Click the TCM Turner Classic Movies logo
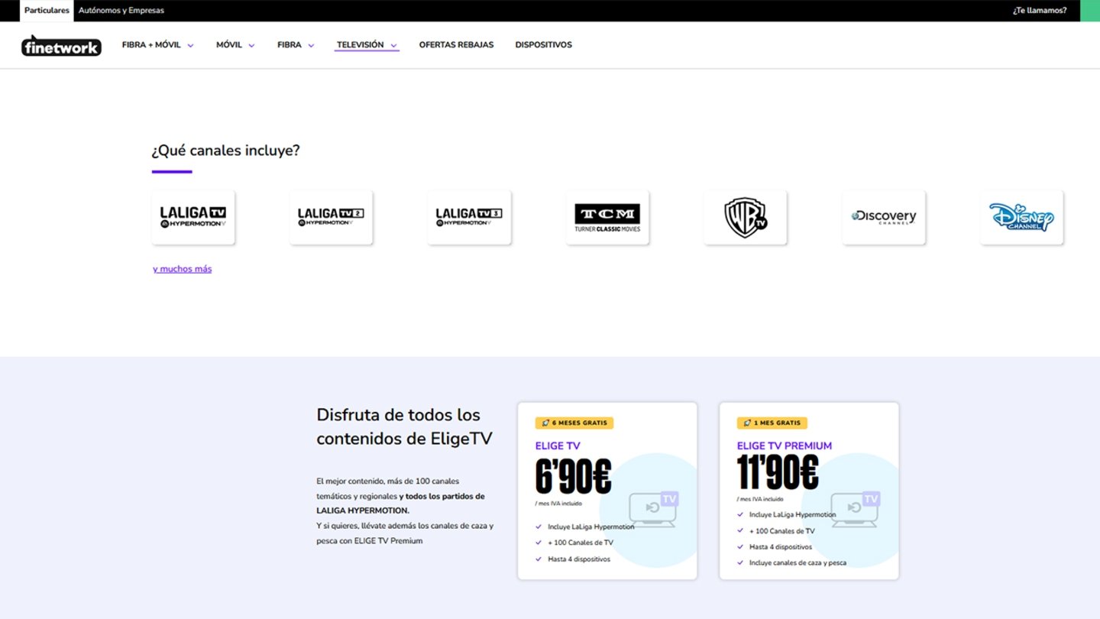The width and height of the screenshot is (1100, 619). coord(607,218)
